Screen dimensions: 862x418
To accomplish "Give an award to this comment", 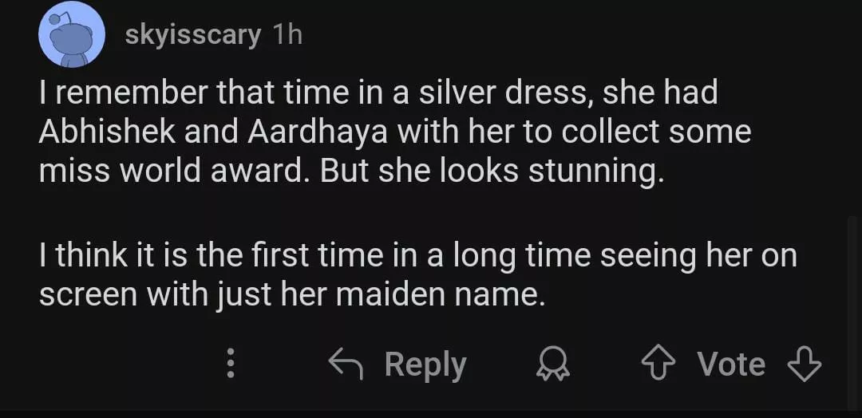I will [x=550, y=365].
